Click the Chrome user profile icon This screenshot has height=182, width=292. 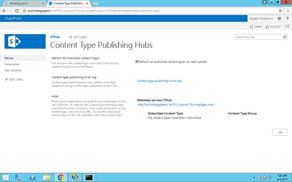(264, 2)
